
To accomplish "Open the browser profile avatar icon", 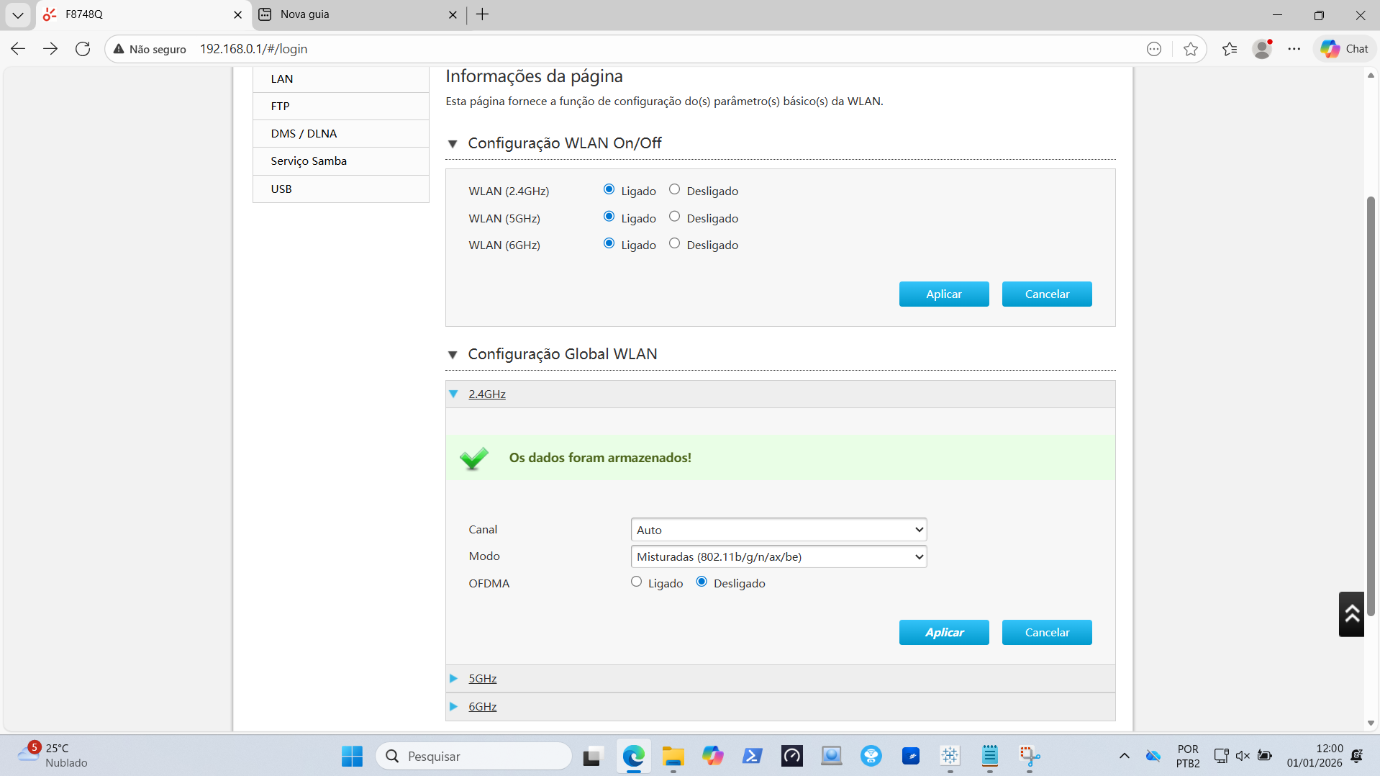I will 1262,49.
